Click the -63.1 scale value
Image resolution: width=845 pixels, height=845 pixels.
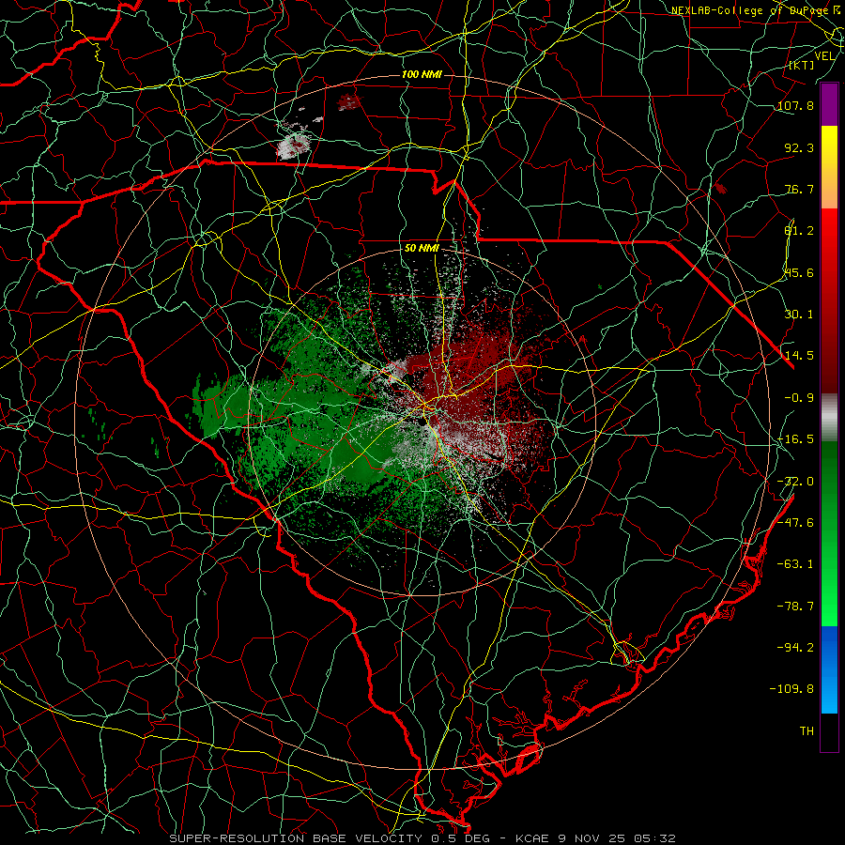pos(795,564)
